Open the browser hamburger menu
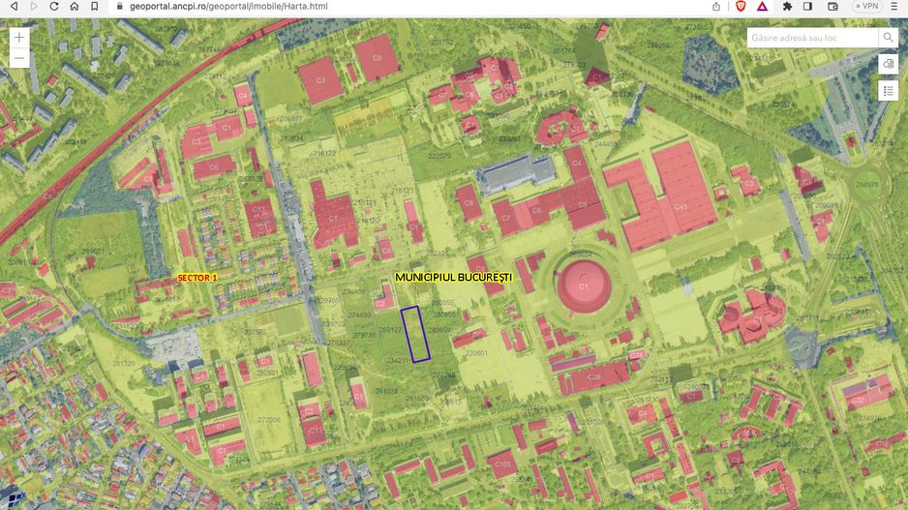908x510 pixels. click(895, 6)
